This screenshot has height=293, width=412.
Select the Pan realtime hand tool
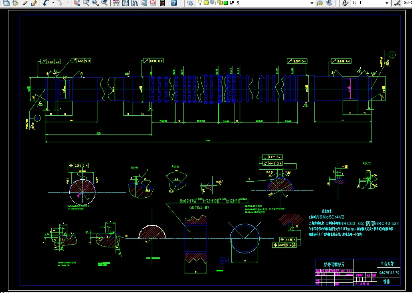(76, 3)
